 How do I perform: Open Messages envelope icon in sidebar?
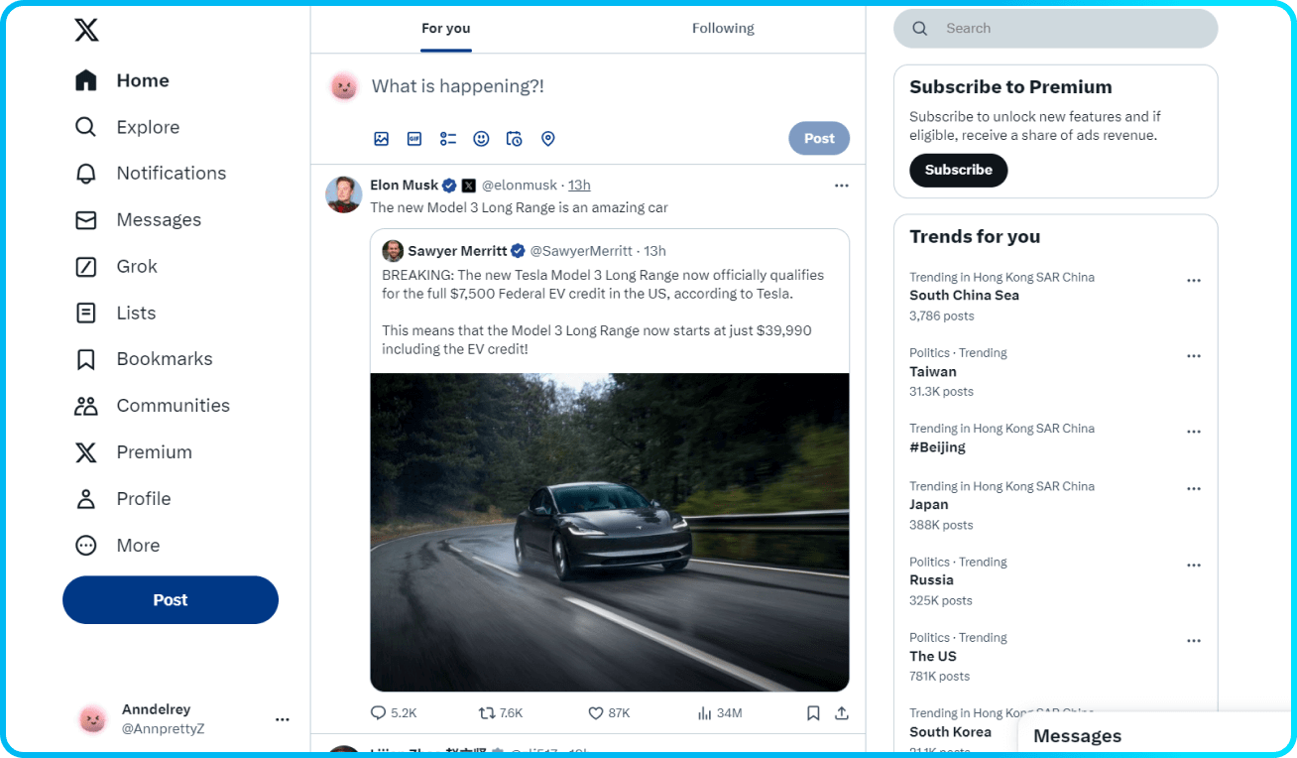[86, 220]
